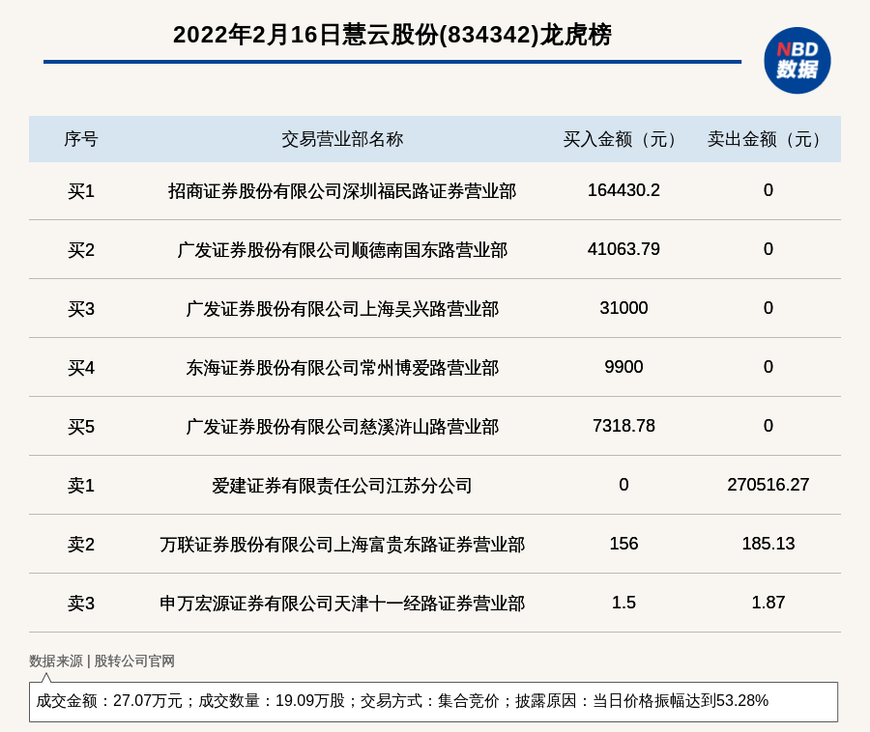This screenshot has height=732, width=870.
Task: Click 申万宏源证券 天津十一经路证券营业部 name
Action: pos(342,604)
